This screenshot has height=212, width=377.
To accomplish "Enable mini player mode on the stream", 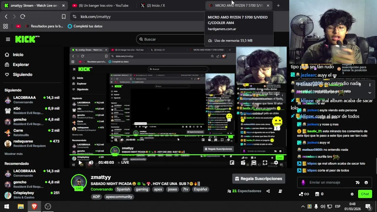I will [x=232, y=163].
